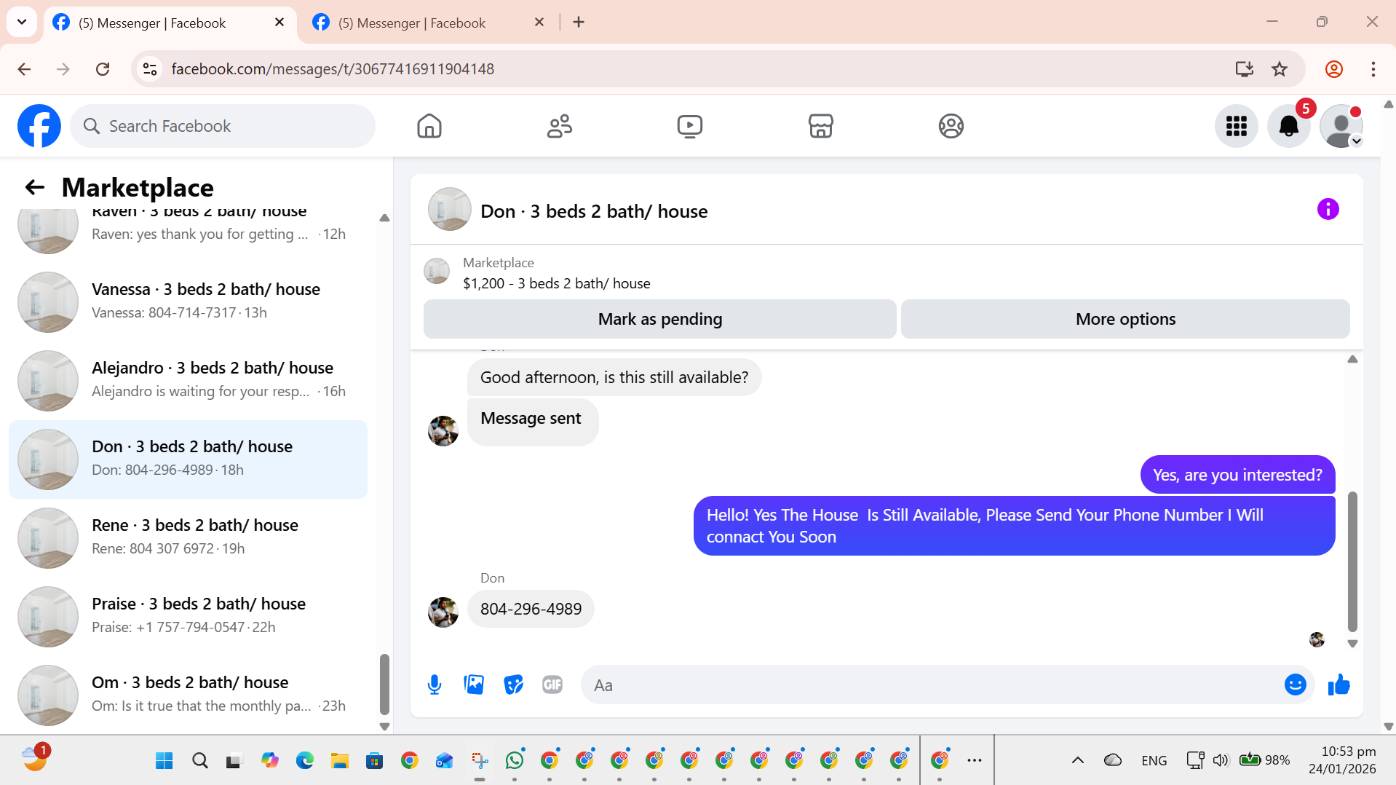Open the emoji picker
The height and width of the screenshot is (785, 1396).
(1296, 685)
